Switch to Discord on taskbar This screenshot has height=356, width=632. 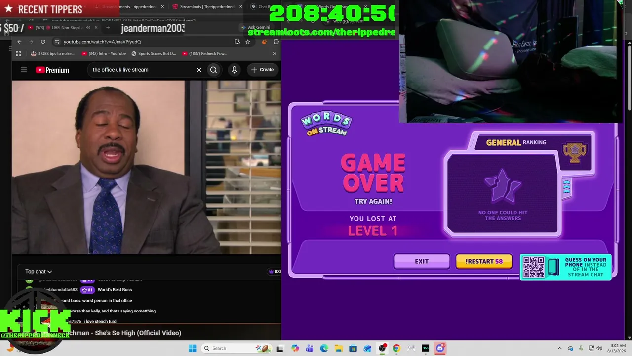click(x=440, y=348)
